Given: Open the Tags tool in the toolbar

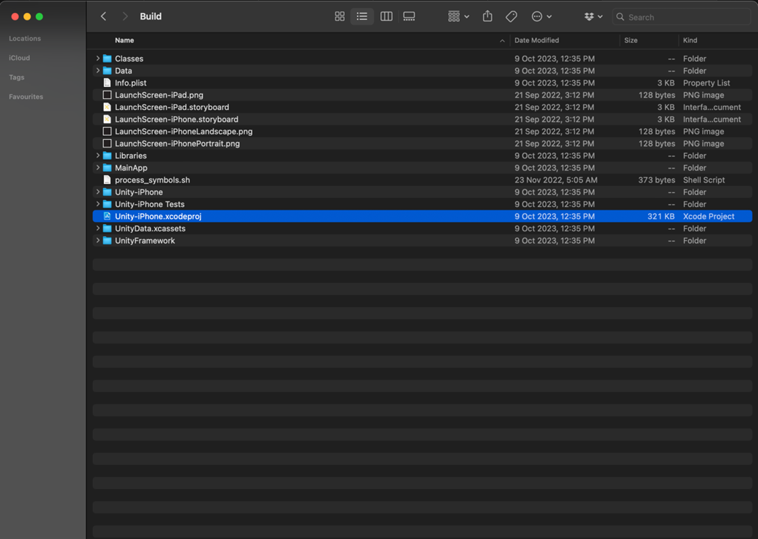Looking at the screenshot, I should click(511, 16).
